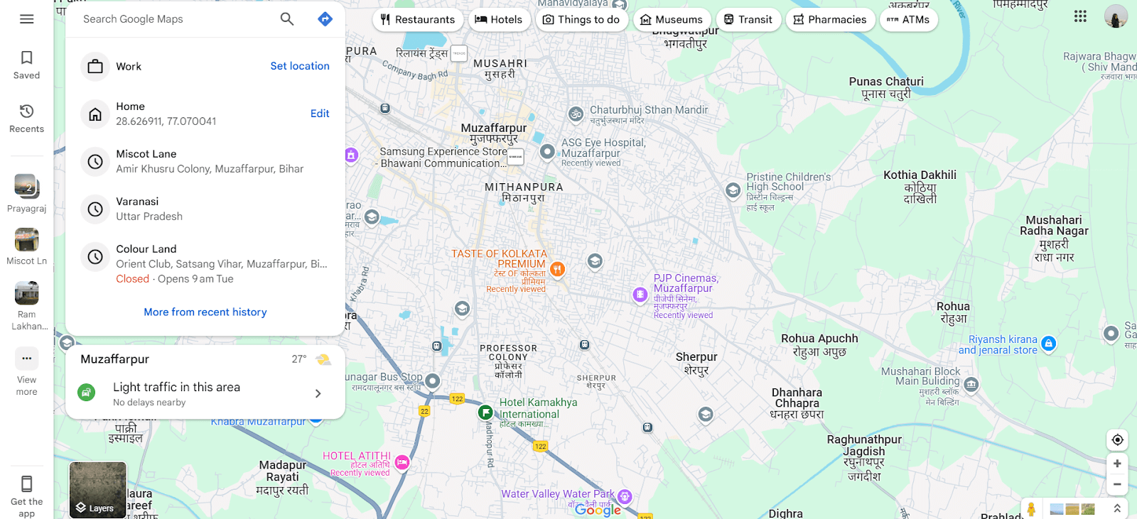Open the account profile picture
Screen dimensions: 1137x519
tap(1116, 16)
